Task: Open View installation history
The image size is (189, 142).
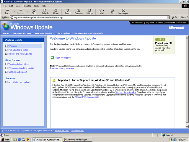Action: click(x=18, y=64)
